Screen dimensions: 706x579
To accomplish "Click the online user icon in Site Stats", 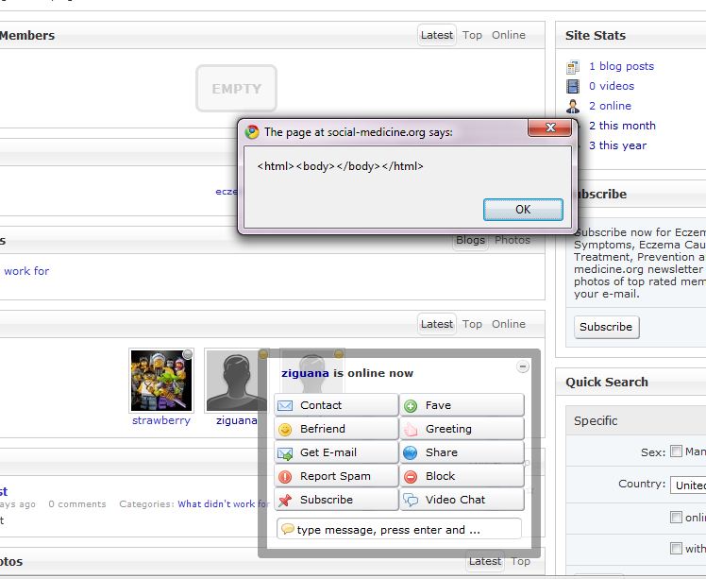I will pyautogui.click(x=573, y=106).
